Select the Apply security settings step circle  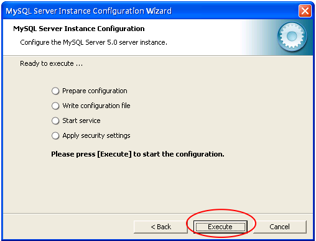tap(55, 136)
